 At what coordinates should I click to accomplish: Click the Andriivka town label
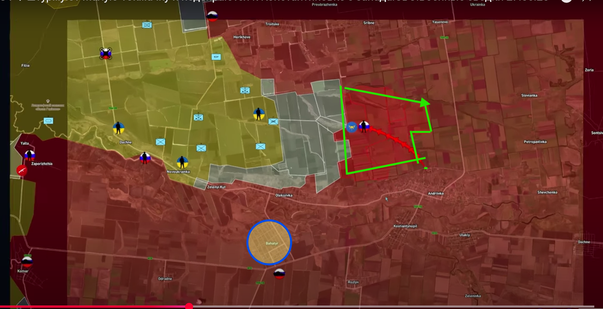tap(436, 194)
